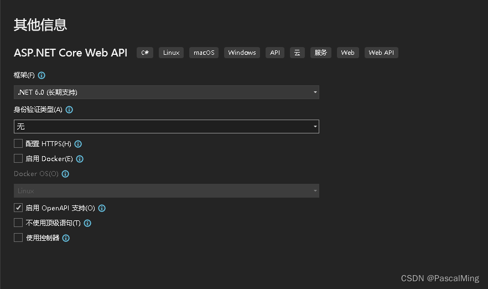The height and width of the screenshot is (289, 488).
Task: Check the 启用 Docker(E) checkbox
Action: [18, 158]
